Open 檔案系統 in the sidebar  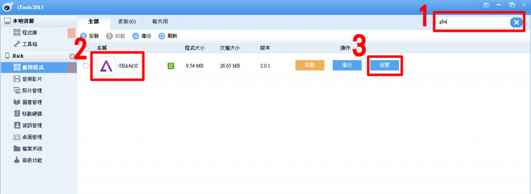[x=38, y=149]
